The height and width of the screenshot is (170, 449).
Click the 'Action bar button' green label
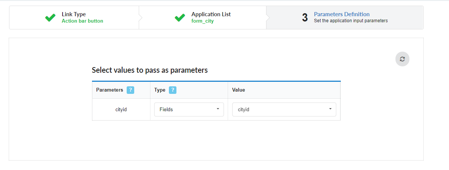point(82,21)
